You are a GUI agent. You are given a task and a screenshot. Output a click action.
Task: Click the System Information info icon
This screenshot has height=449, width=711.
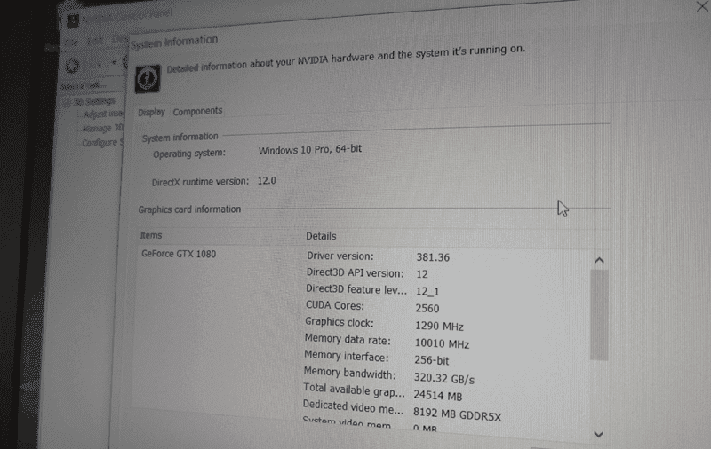(x=148, y=79)
